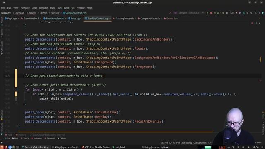265x149 pixels.
Task: Click the Userland breadcrumb in the navigation bar
Action: [19, 13]
